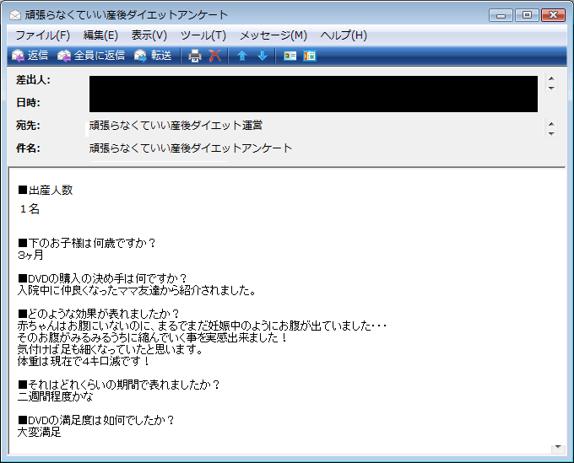Click 全員に返信 reply all button

tap(91, 56)
